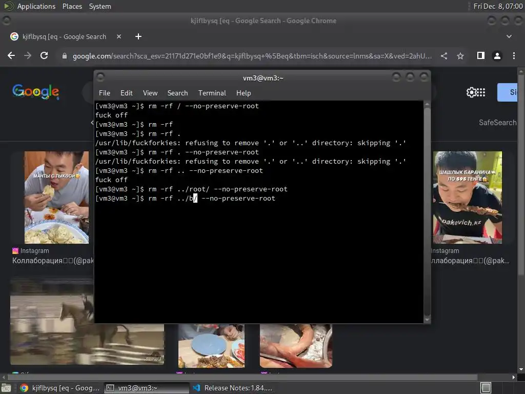Switch to Chrome taskbar entry
The height and width of the screenshot is (394, 525).
coord(60,388)
